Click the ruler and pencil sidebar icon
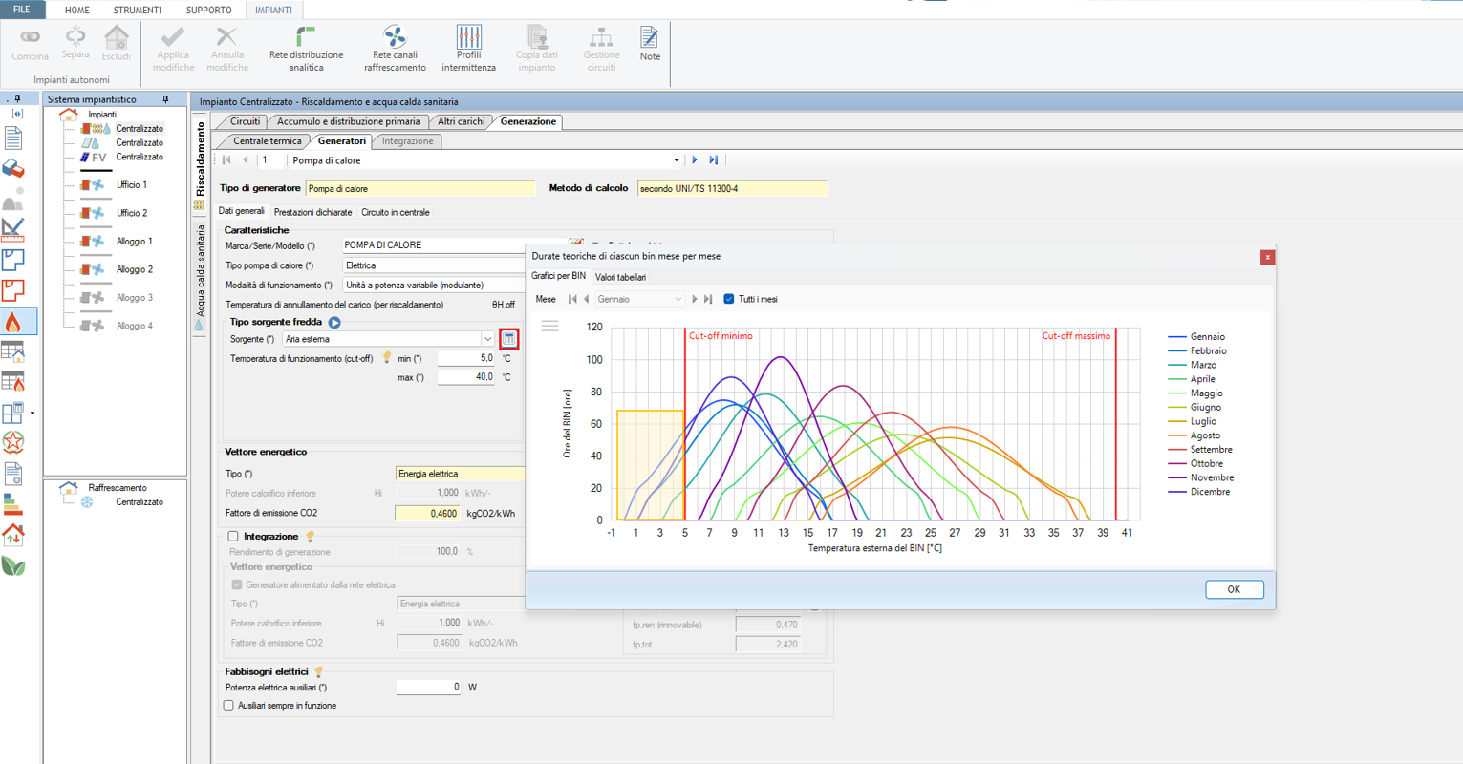The image size is (1463, 764). click(13, 229)
